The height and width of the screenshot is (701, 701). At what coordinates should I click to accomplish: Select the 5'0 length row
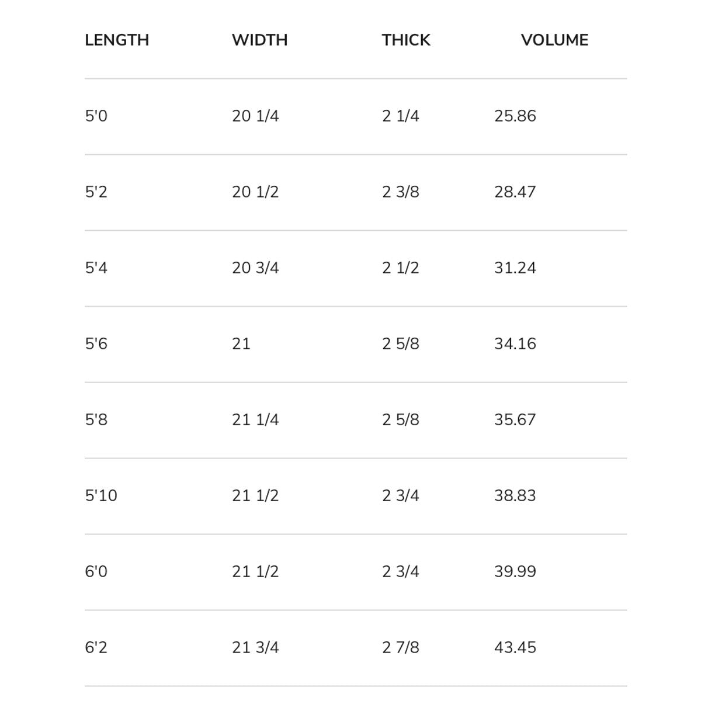(x=96, y=116)
